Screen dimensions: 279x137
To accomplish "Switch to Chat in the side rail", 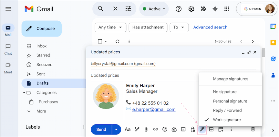I will coord(8,49).
